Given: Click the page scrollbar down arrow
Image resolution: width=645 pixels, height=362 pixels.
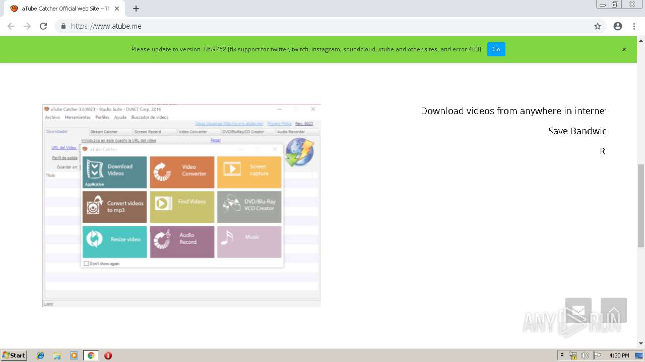Looking at the screenshot, I should pyautogui.click(x=641, y=343).
